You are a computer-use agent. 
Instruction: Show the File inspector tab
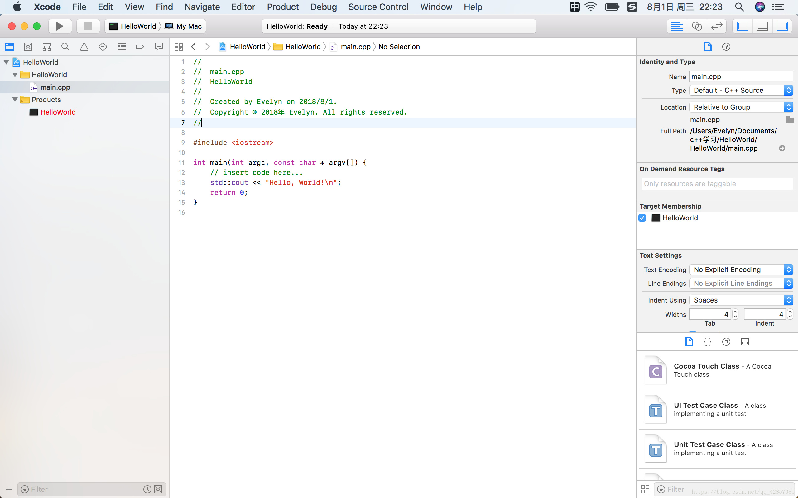tap(708, 47)
